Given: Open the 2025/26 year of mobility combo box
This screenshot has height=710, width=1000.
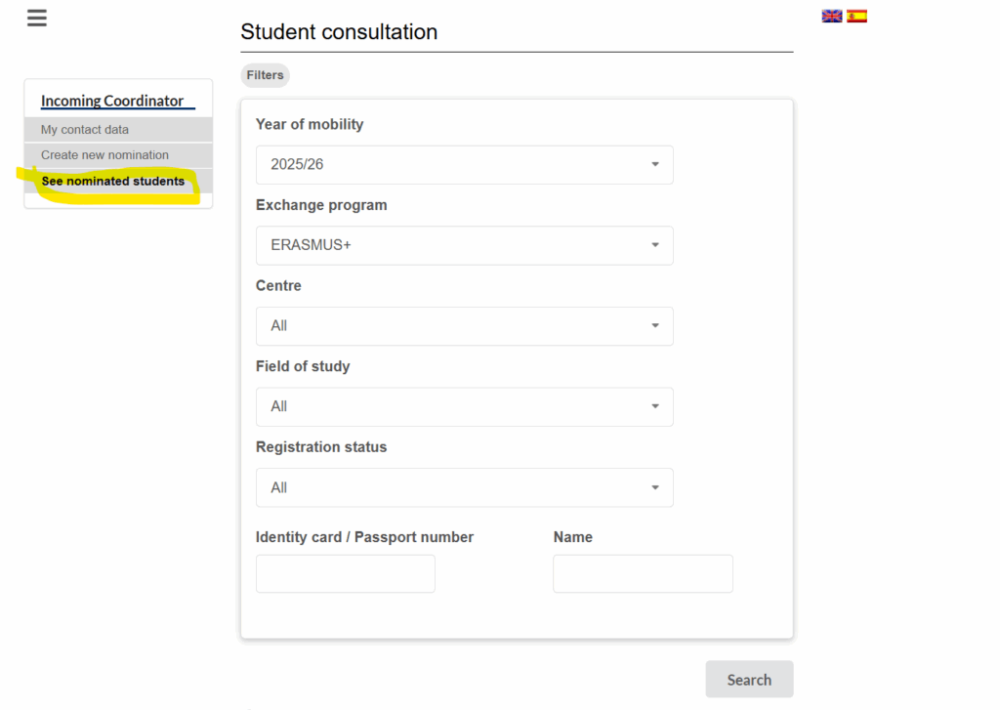Looking at the screenshot, I should [464, 165].
